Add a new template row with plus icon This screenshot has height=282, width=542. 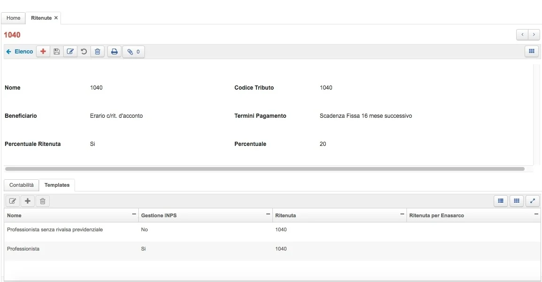(x=28, y=201)
